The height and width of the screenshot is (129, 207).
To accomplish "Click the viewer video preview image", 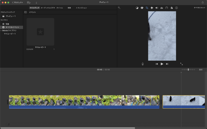I will coord(162,36).
